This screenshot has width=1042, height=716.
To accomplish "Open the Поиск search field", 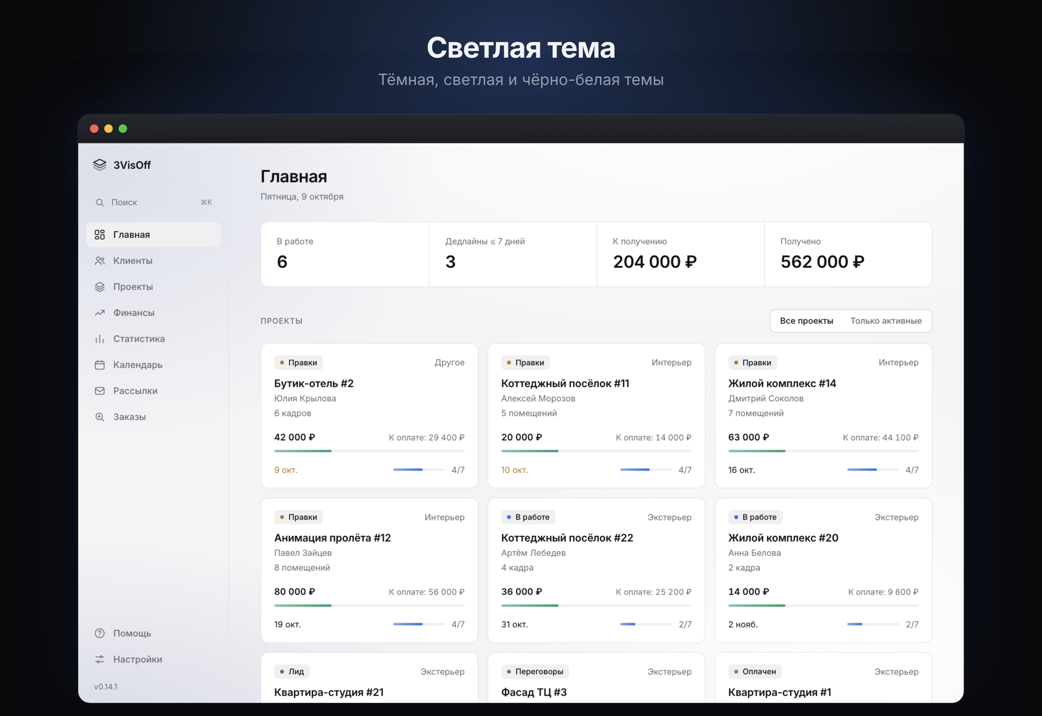I will 153,203.
